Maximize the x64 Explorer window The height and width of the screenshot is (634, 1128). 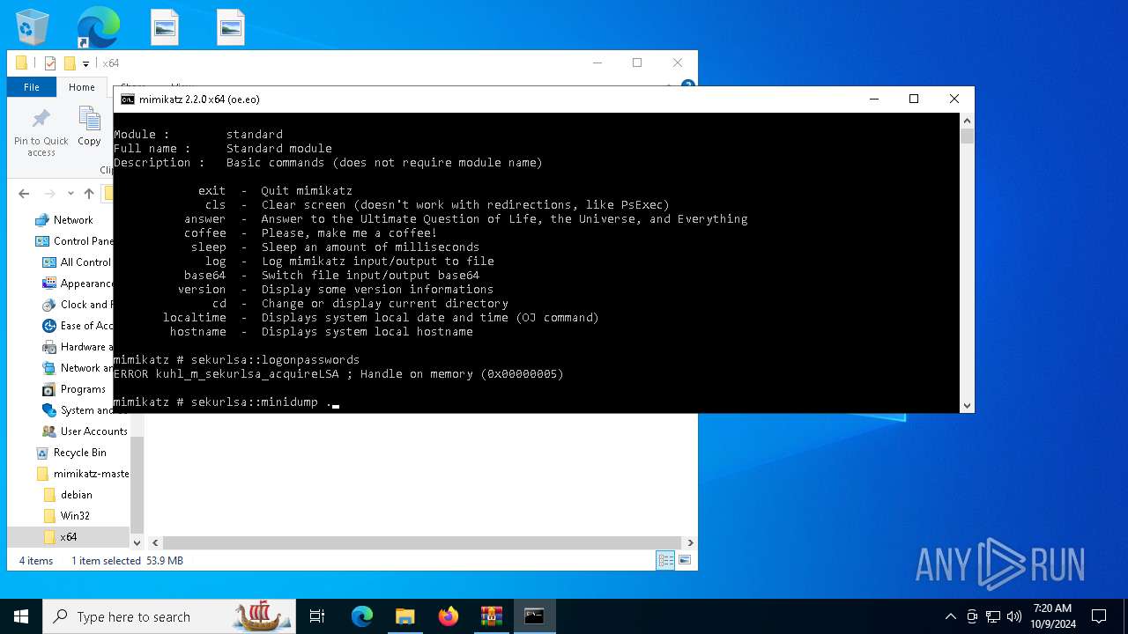[637, 63]
